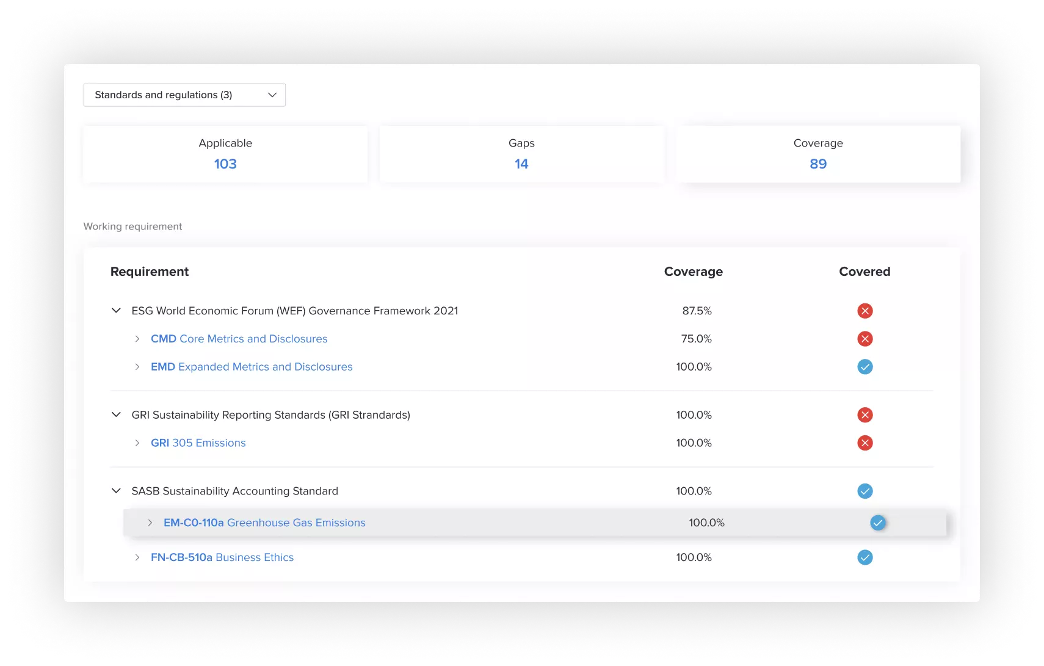Click the blue checkmark for SASB Standard
The image size is (1044, 666).
point(865,491)
